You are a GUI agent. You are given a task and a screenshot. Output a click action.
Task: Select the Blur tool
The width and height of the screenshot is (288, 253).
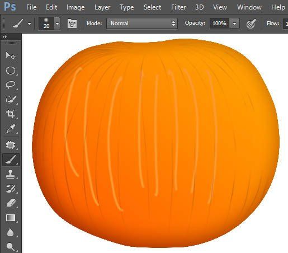(11, 232)
